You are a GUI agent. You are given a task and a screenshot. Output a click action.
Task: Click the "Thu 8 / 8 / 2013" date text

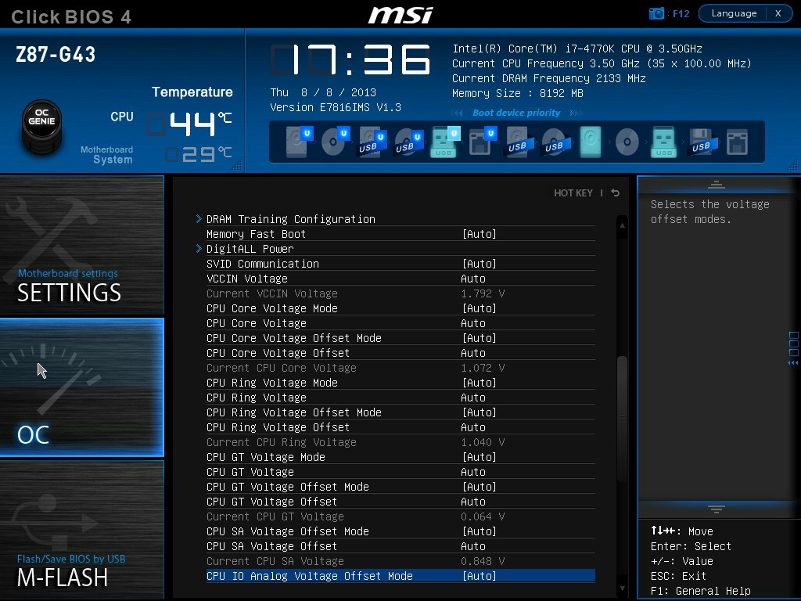pos(323,92)
